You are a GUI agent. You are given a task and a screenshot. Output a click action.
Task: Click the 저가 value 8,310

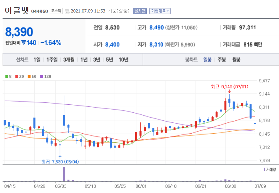(x=156, y=44)
